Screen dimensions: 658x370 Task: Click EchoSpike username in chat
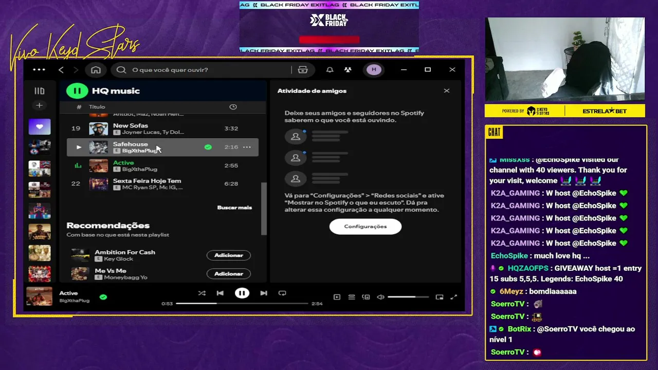(x=509, y=256)
